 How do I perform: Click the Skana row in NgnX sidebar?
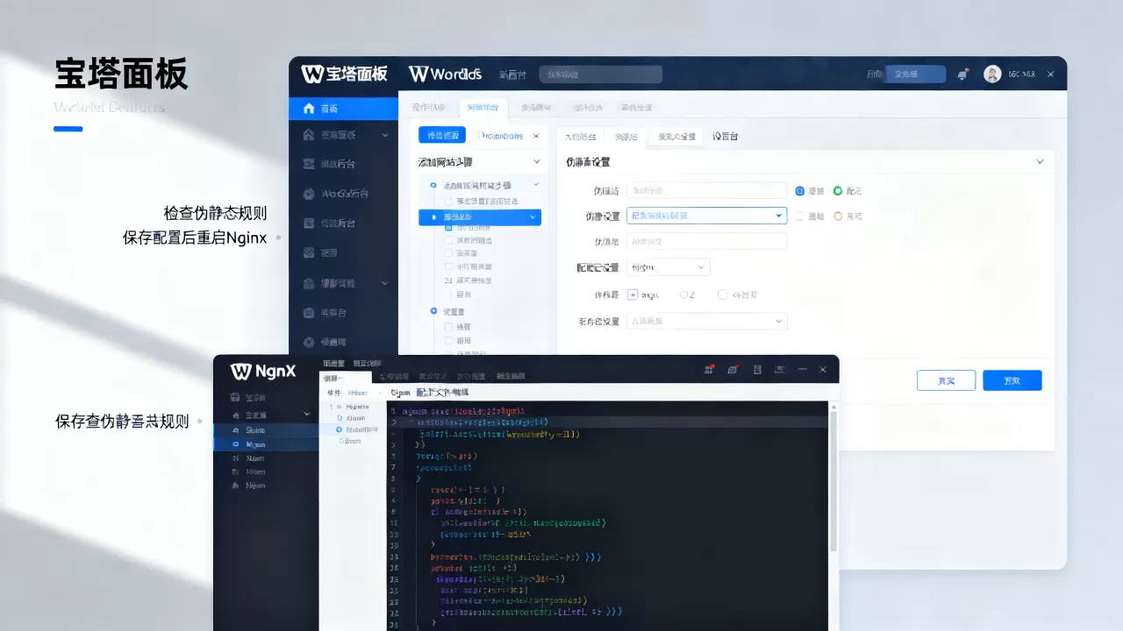pyautogui.click(x=265, y=430)
